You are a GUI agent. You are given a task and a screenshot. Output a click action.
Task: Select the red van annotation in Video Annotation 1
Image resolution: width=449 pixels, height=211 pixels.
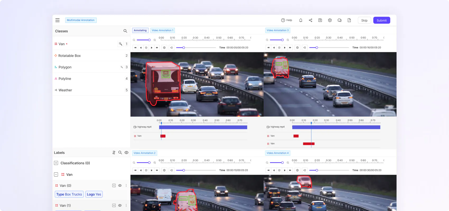[x=163, y=83]
